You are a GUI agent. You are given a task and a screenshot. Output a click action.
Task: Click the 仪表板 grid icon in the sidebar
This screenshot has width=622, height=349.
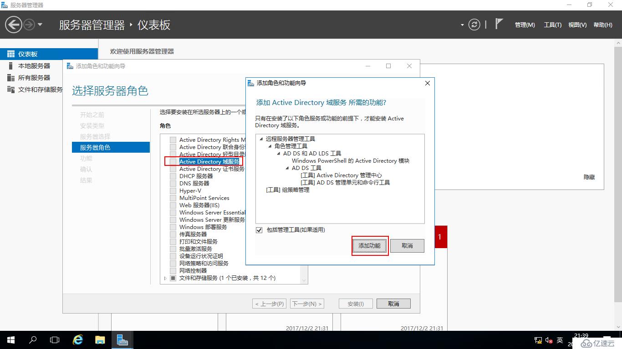11,54
